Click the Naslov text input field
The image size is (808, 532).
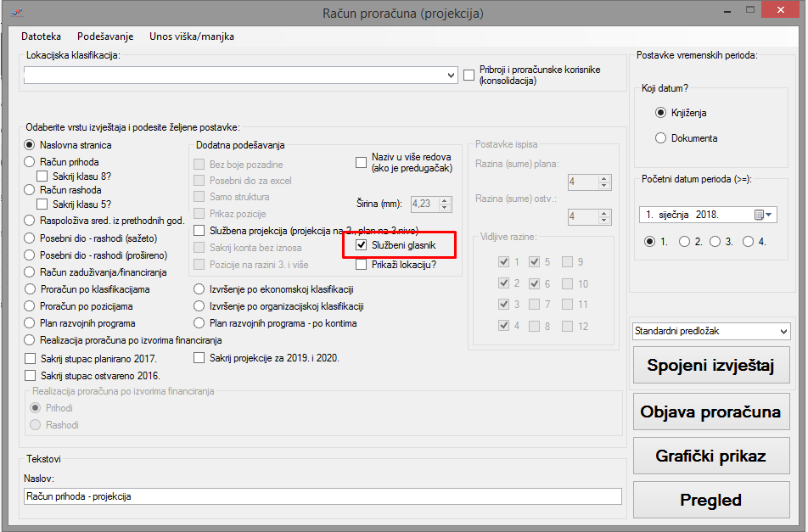click(323, 496)
